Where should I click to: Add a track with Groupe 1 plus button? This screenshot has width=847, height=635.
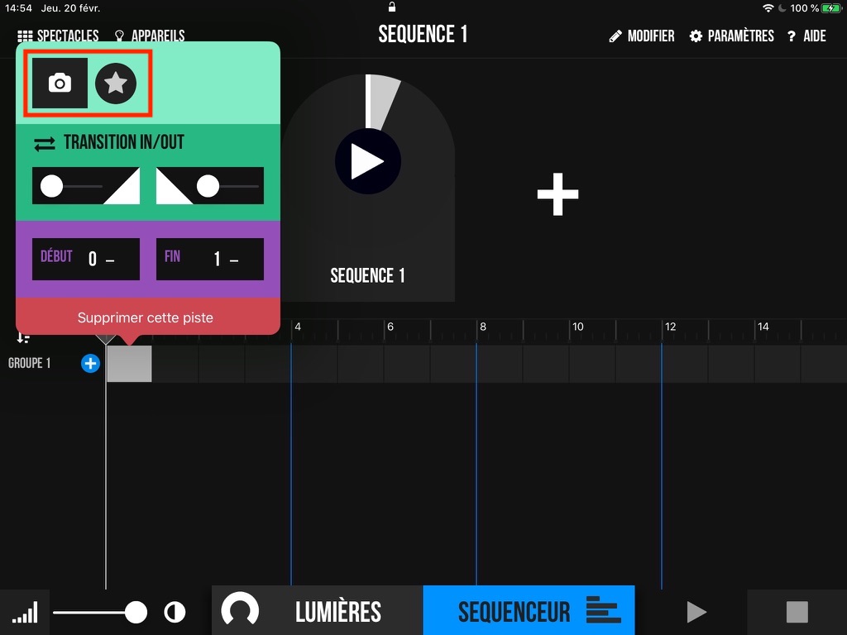pyautogui.click(x=90, y=364)
